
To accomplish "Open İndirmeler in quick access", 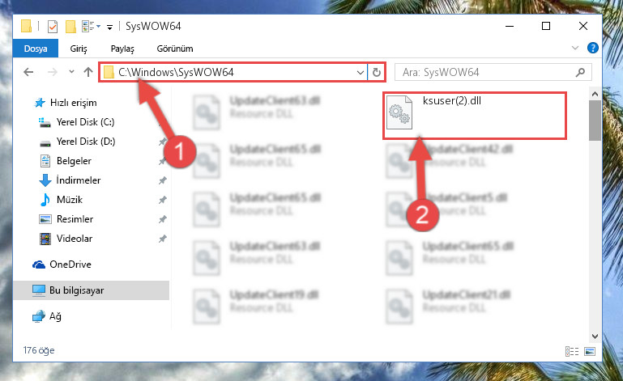I will [79, 180].
